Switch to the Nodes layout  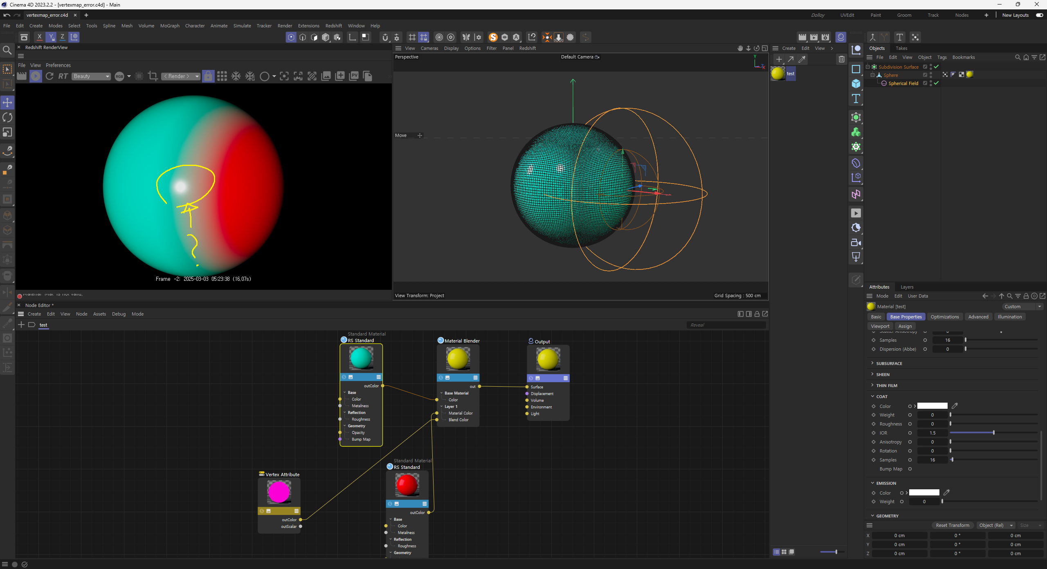[962, 15]
